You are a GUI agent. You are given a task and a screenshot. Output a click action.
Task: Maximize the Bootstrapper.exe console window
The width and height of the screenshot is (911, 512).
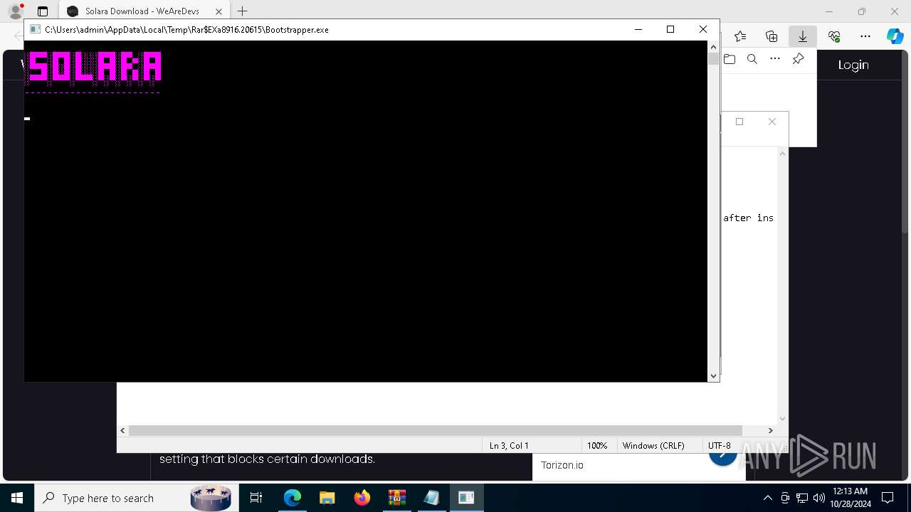670,29
